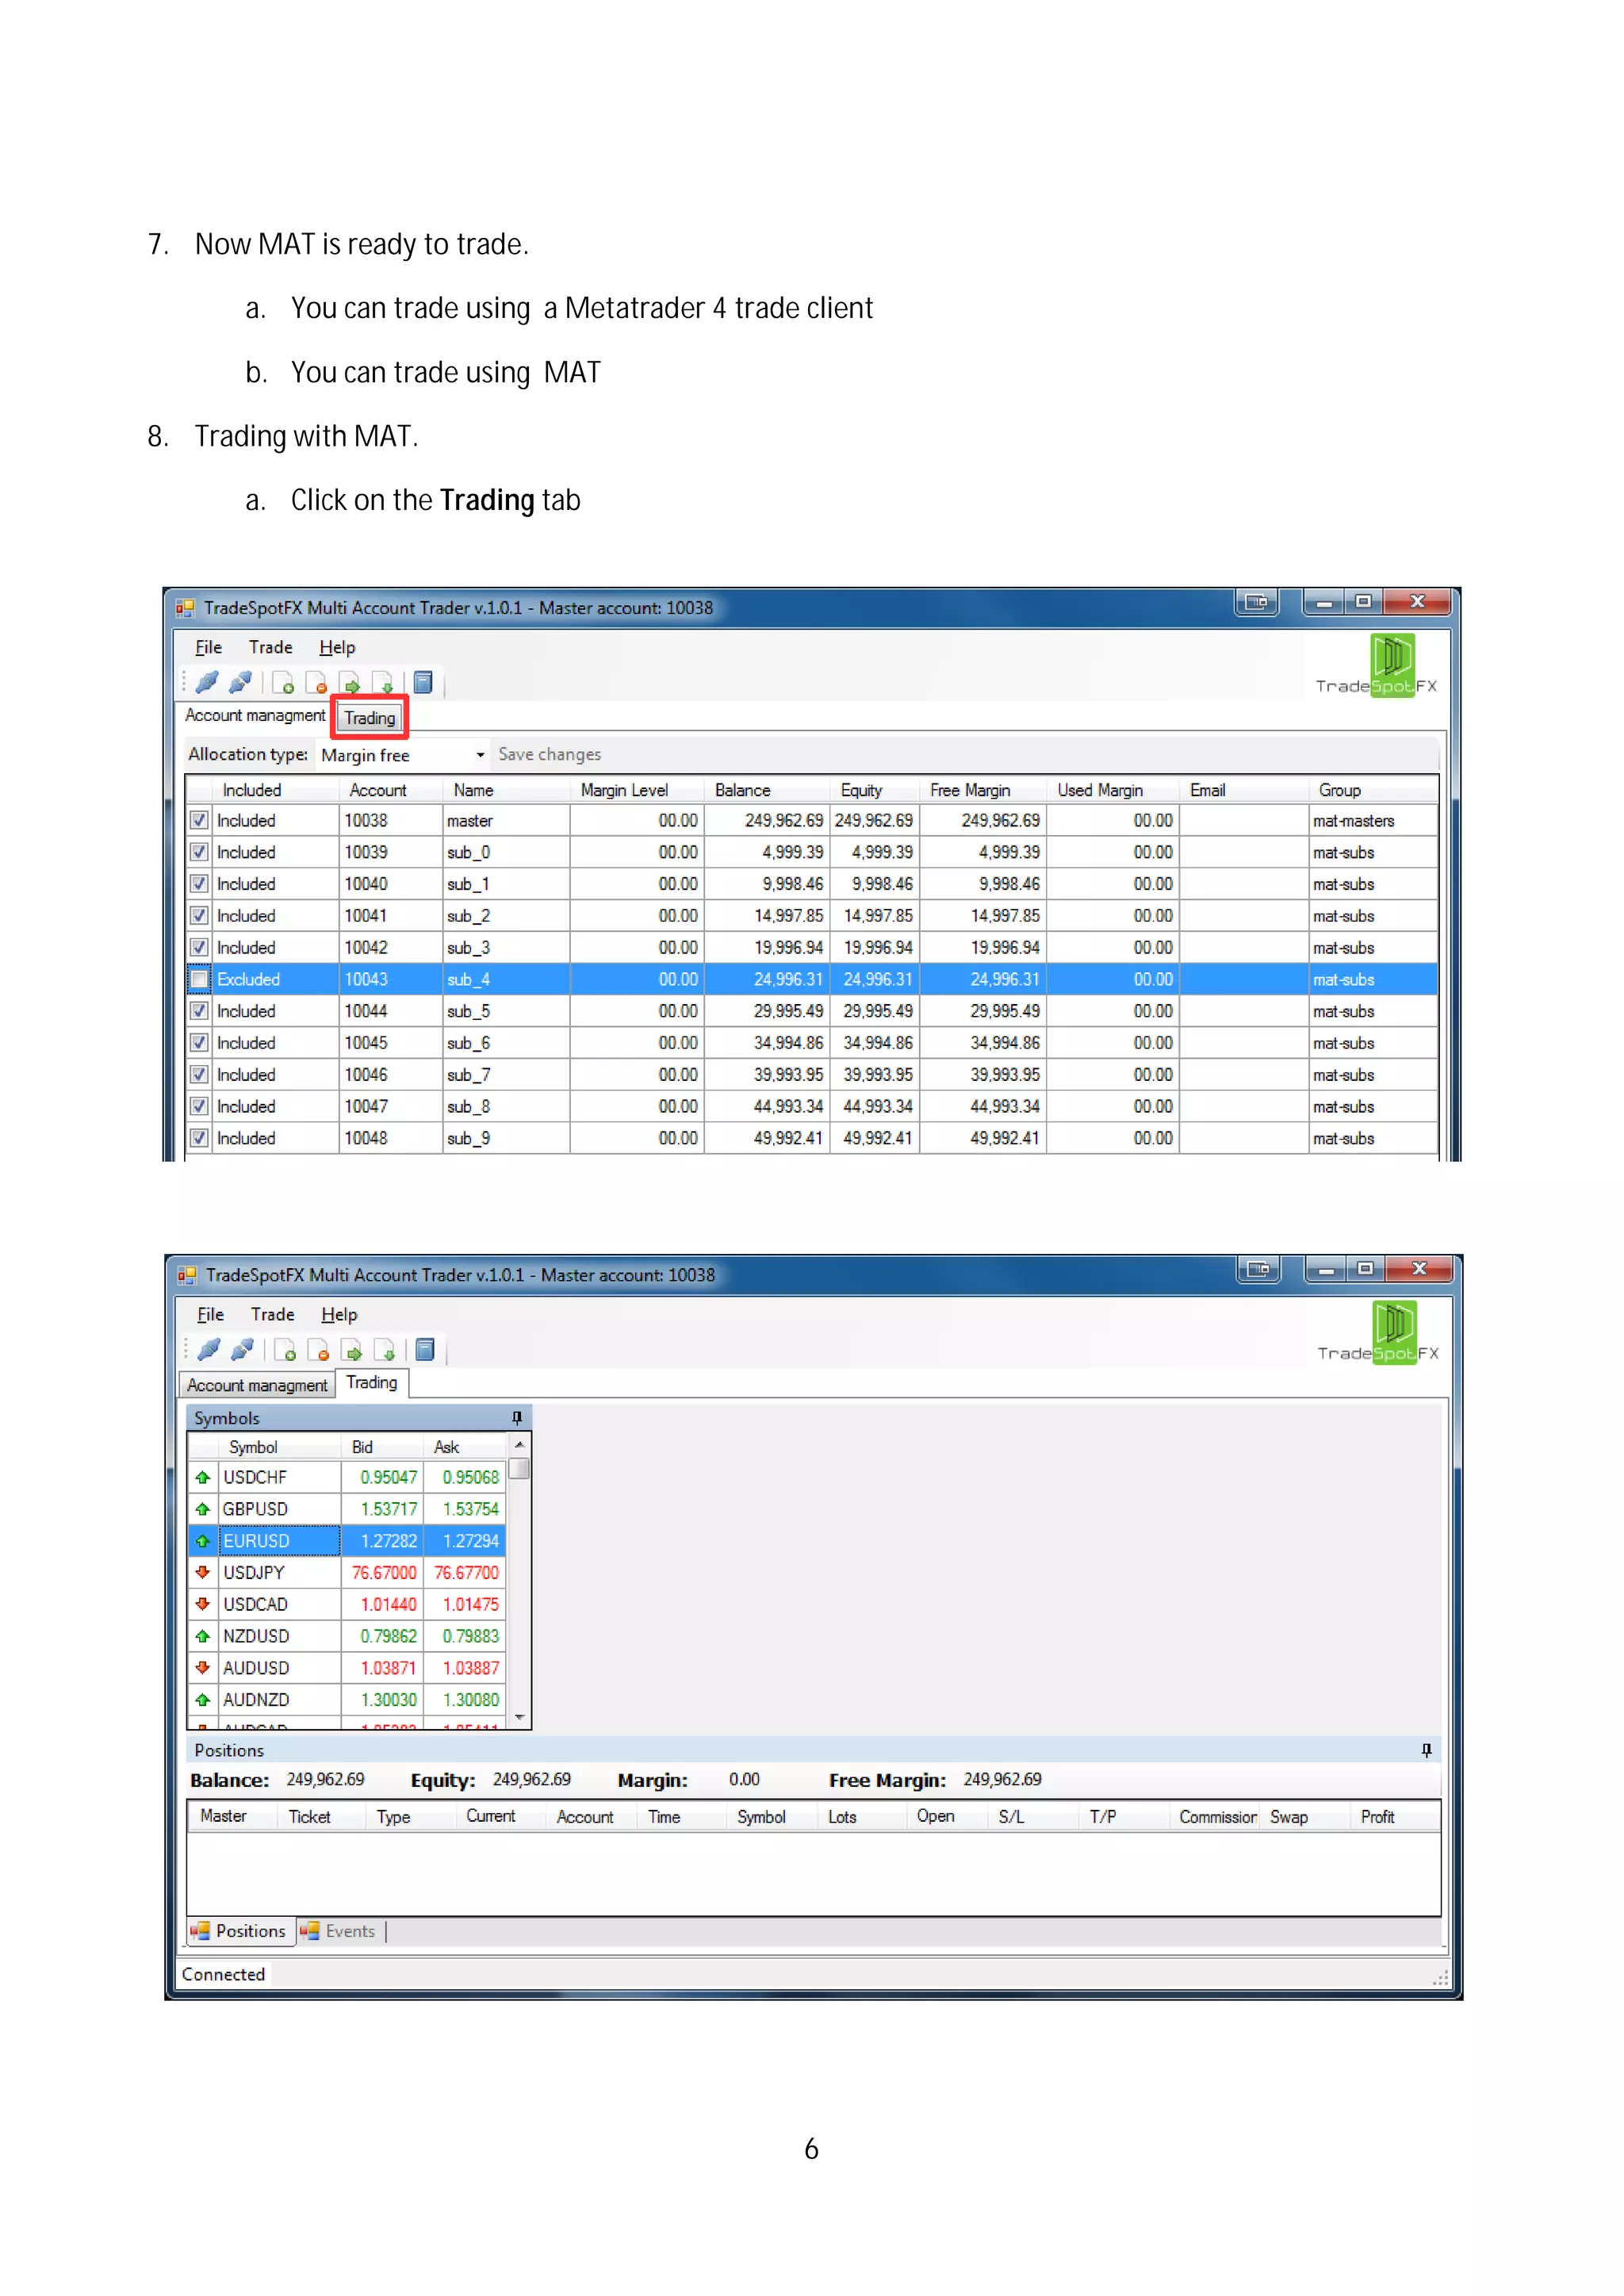Click extra title-bar screen button in accounts-table window
Screen dimensions: 1624x2296
point(1257,602)
